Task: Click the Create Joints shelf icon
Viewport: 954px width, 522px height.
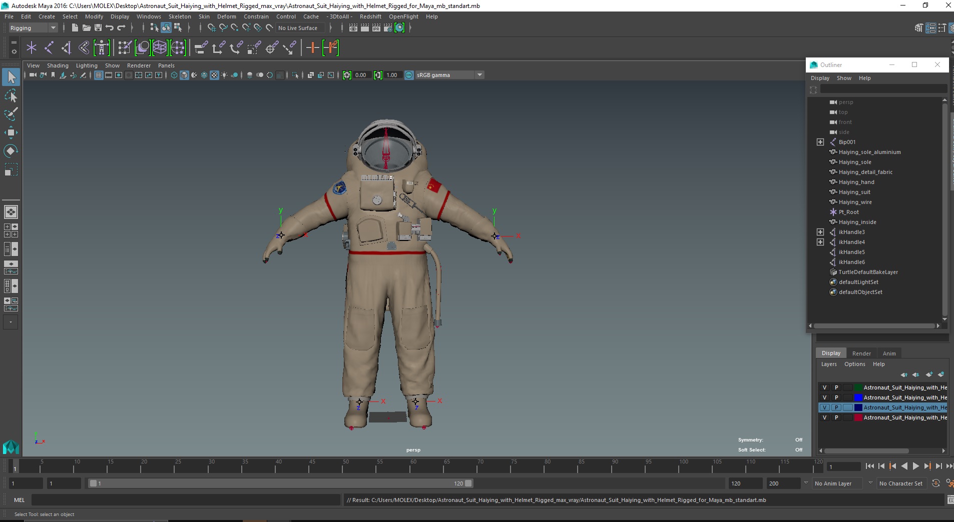Action: point(49,48)
